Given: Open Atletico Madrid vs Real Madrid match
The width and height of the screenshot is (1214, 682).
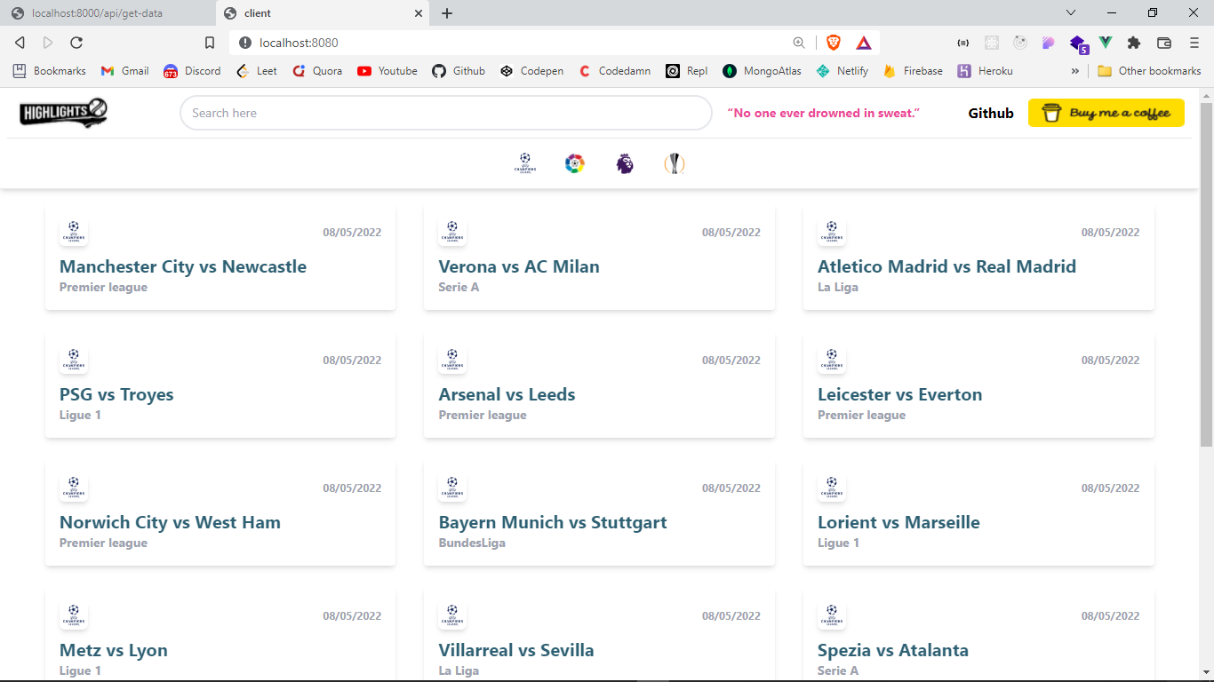Looking at the screenshot, I should (978, 258).
